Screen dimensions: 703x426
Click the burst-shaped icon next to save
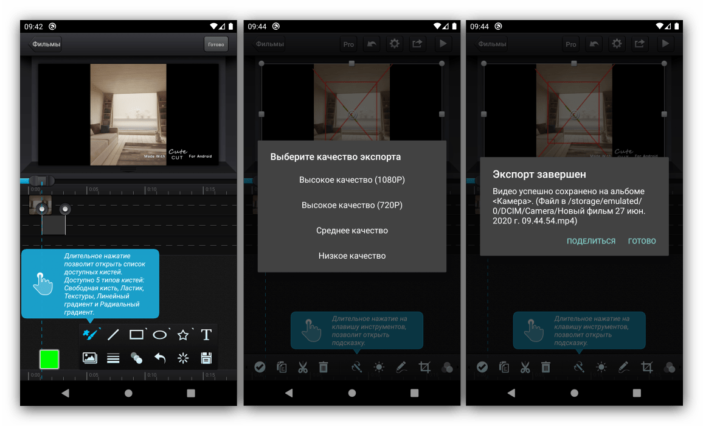pyautogui.click(x=183, y=358)
